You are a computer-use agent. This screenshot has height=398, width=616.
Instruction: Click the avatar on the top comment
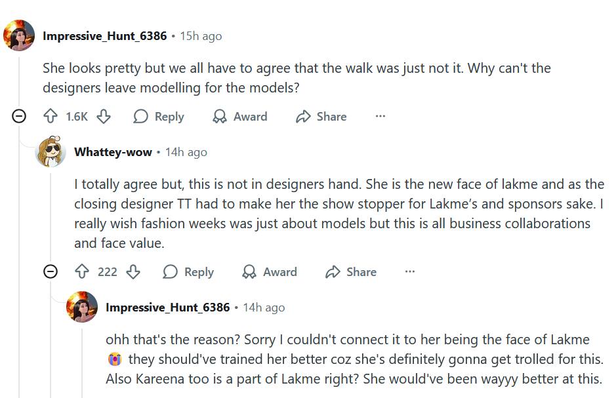(19, 35)
